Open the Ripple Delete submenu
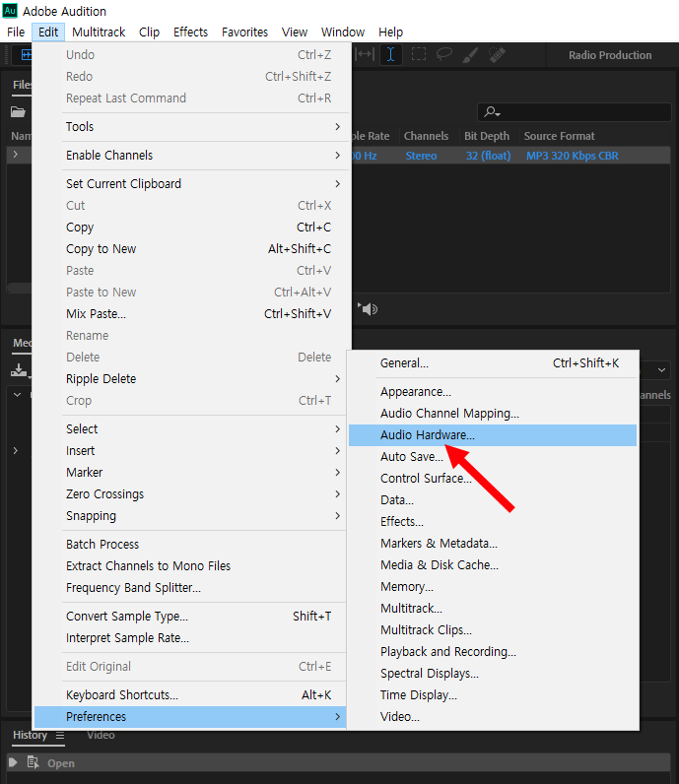This screenshot has height=784, width=679. tap(204, 378)
